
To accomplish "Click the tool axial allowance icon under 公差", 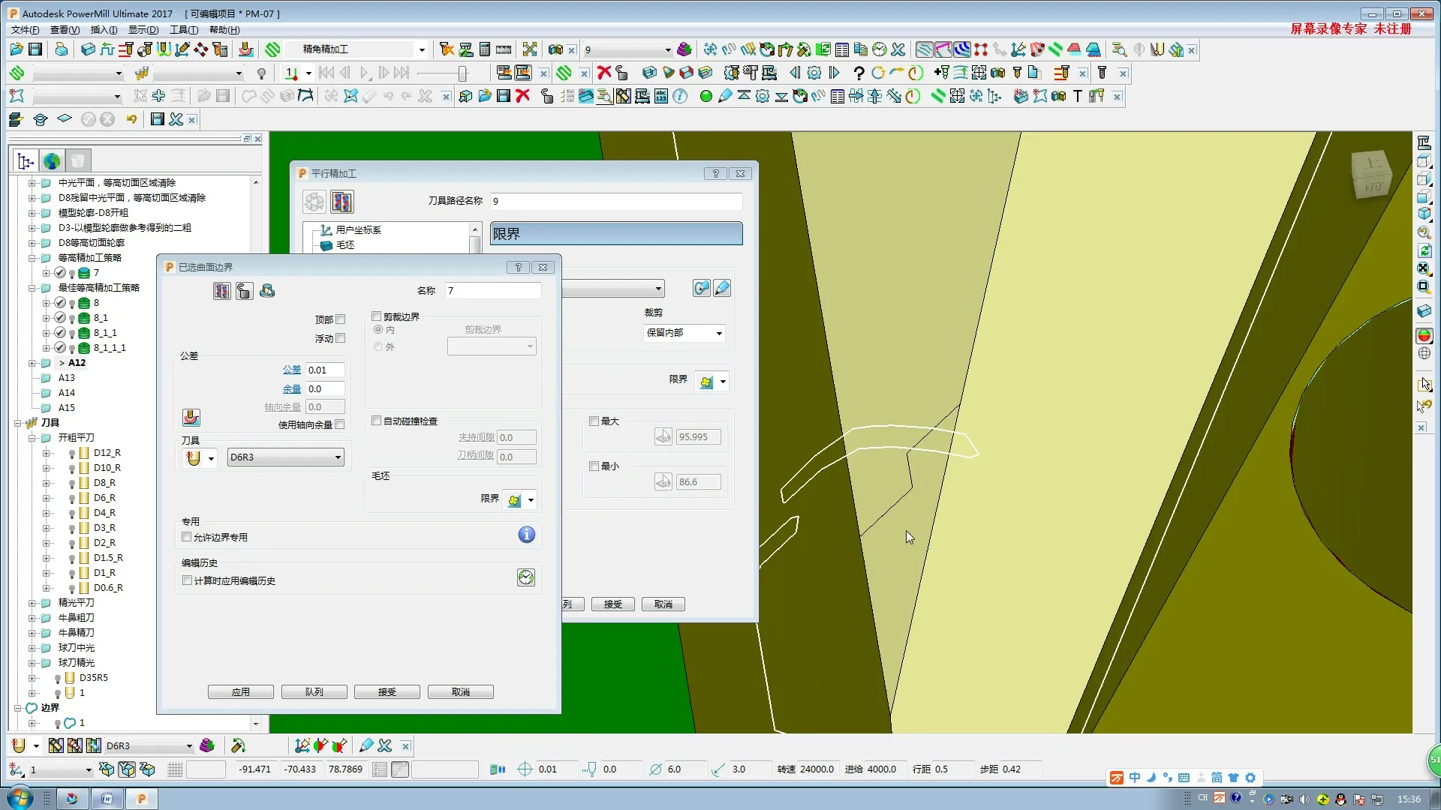I will (191, 418).
